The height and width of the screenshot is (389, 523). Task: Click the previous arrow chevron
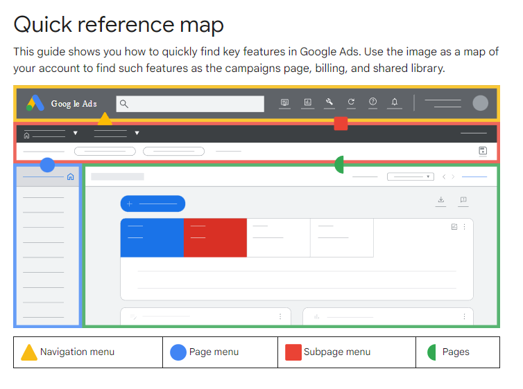pyautogui.click(x=444, y=177)
